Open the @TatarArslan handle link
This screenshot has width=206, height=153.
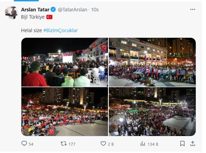pyautogui.click(x=72, y=10)
